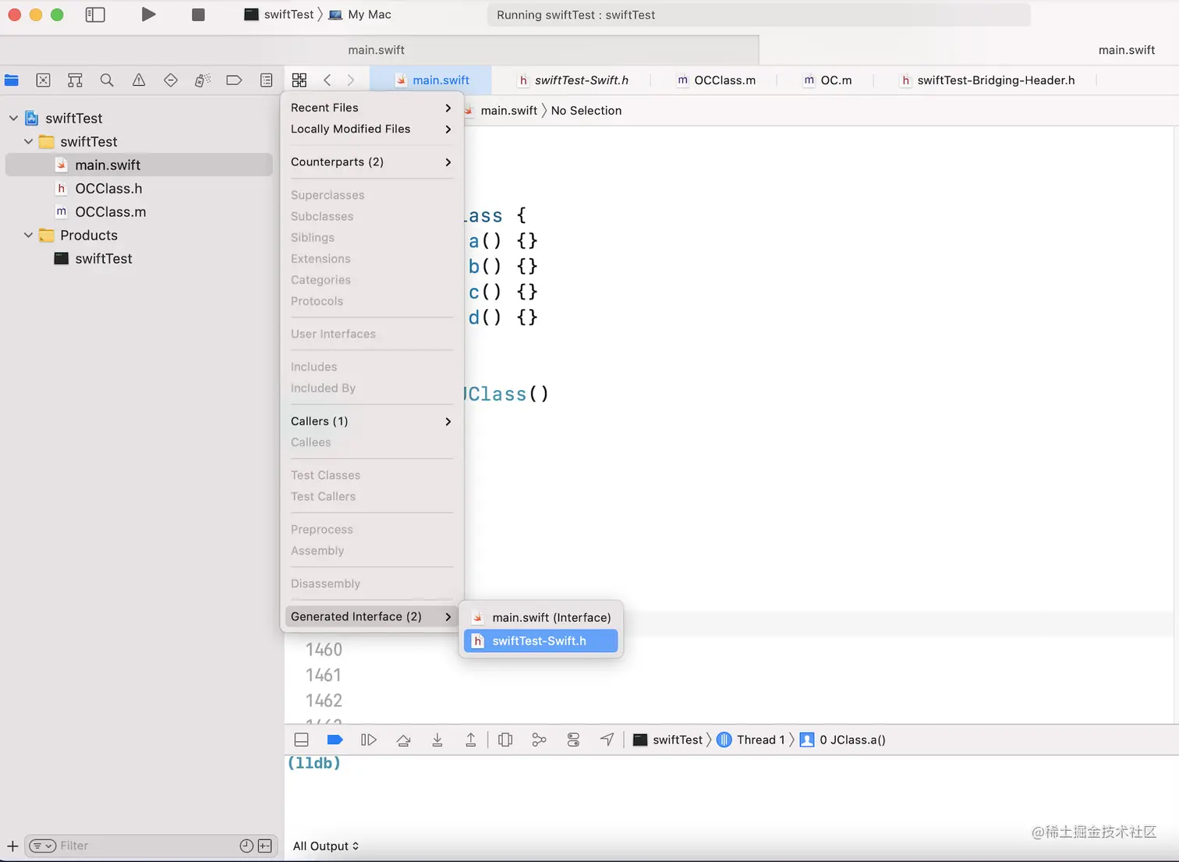Open Counterparts (2) submenu
Screen dimensions: 1179x862
[x=371, y=161]
